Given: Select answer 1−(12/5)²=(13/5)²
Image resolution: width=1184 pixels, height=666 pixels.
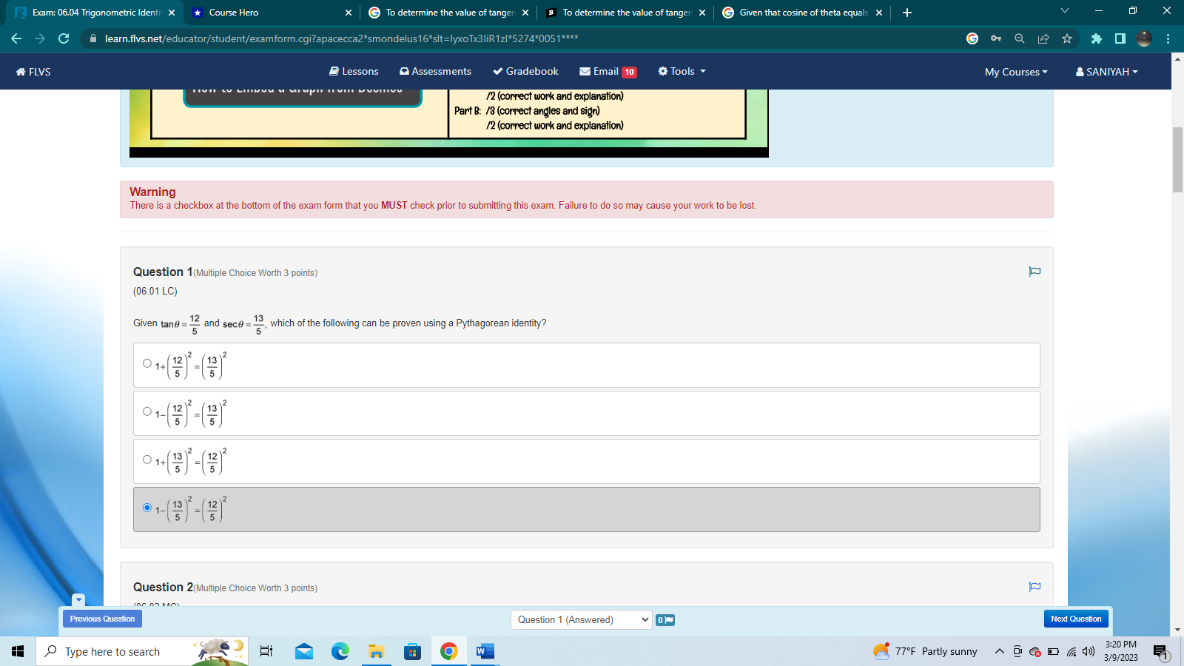Looking at the screenshot, I should coord(147,411).
